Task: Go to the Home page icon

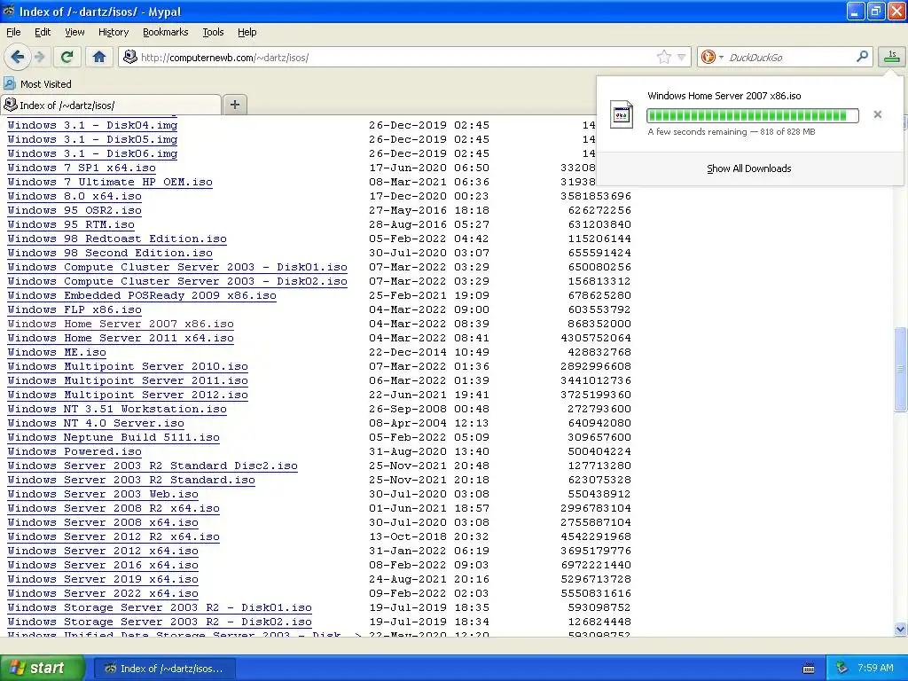Action: click(99, 57)
